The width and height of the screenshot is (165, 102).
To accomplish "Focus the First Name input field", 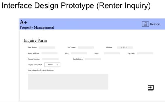I will tap(47, 48).
